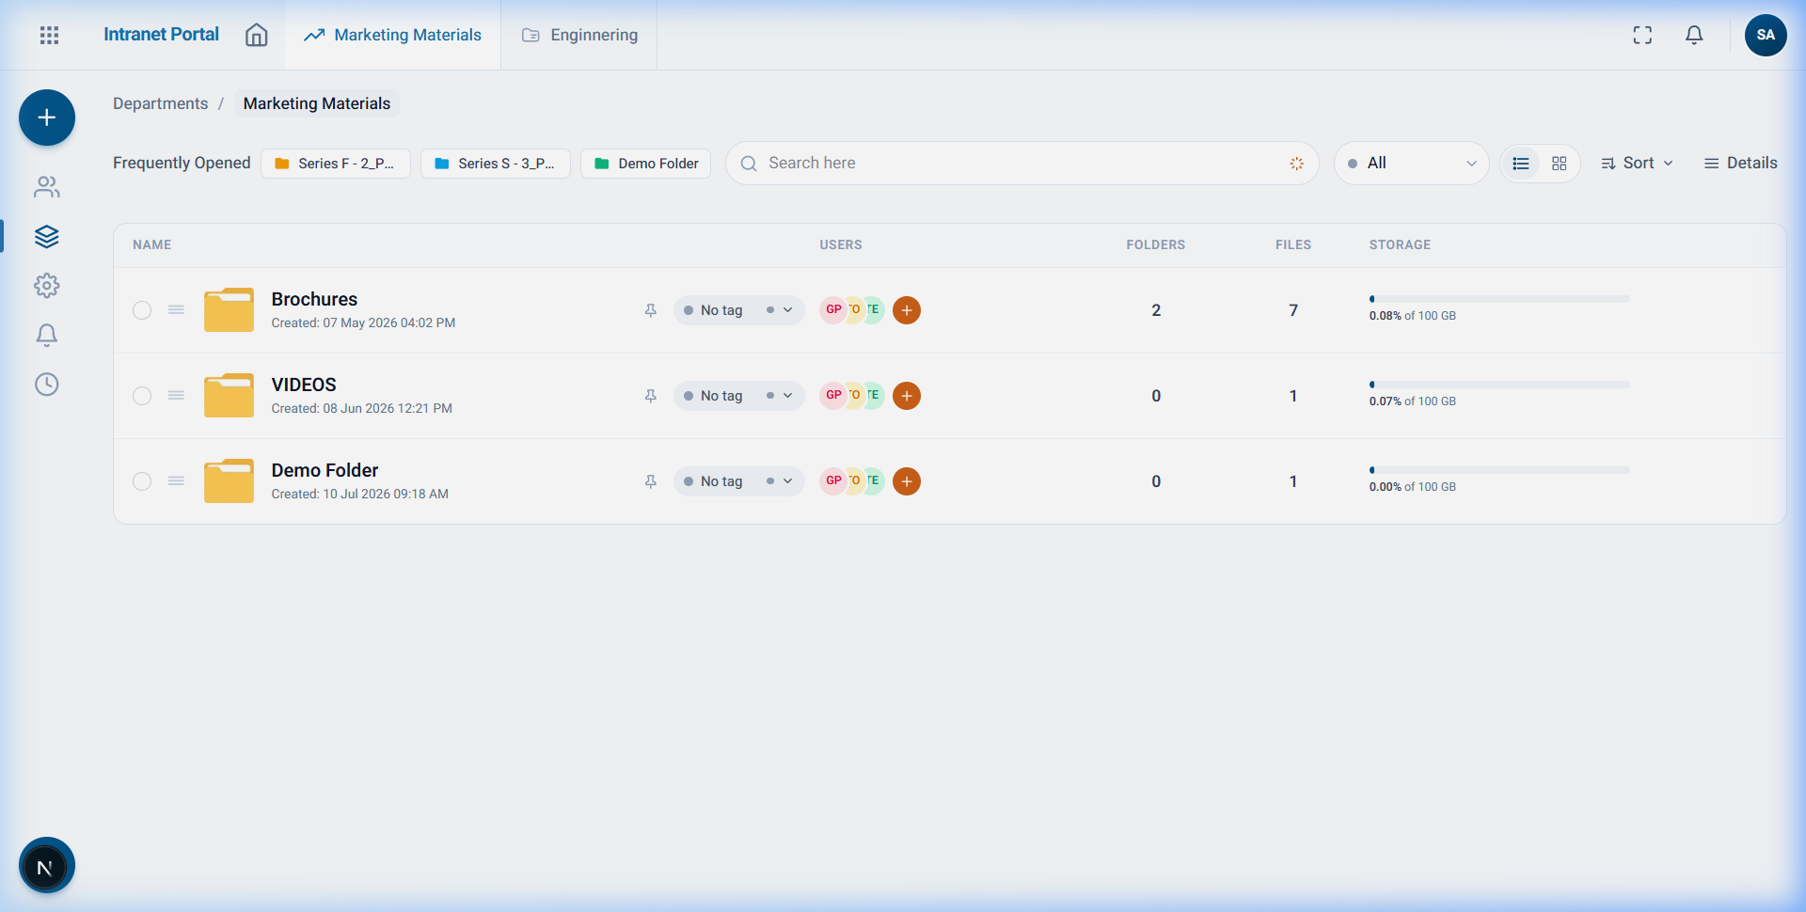Add a user to Demo Folder row
Viewport: 1806px width, 912px height.
point(907,481)
